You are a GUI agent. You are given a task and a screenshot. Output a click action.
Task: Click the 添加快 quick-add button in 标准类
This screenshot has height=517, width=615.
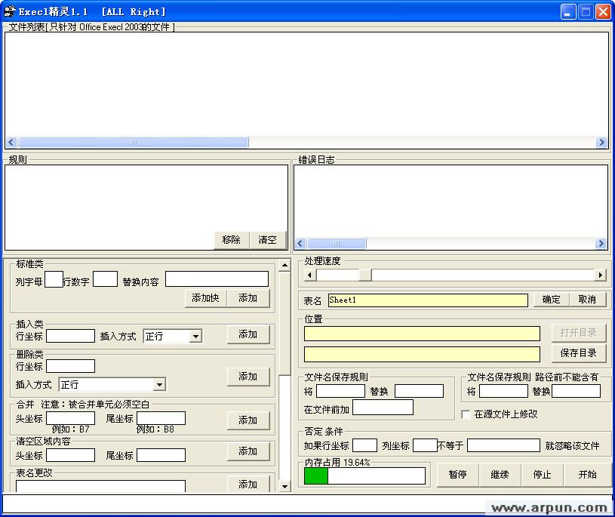(x=205, y=298)
